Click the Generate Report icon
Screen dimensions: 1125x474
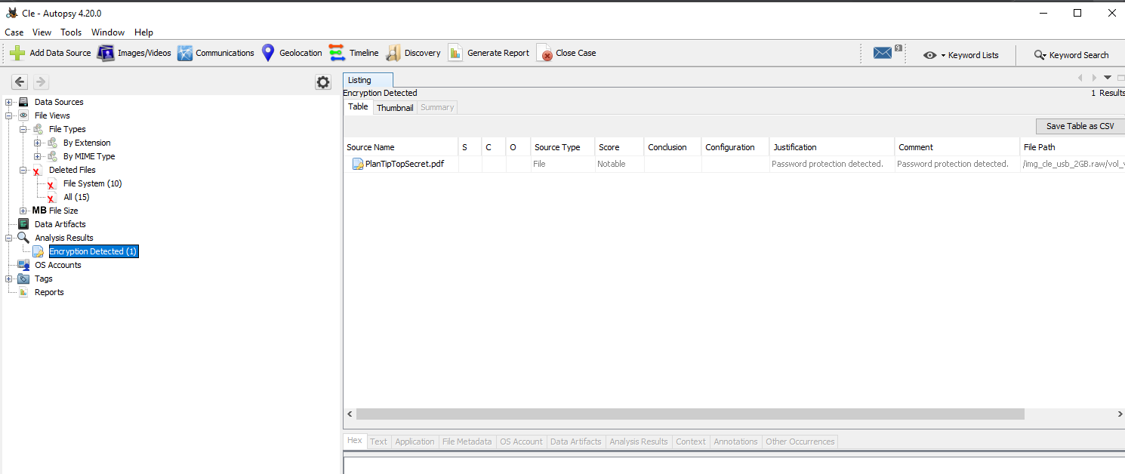[455, 53]
